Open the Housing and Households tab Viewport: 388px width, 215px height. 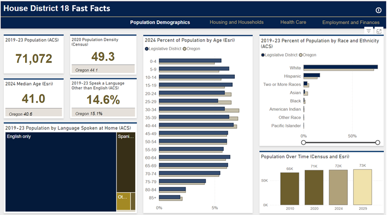pyautogui.click(x=236, y=23)
